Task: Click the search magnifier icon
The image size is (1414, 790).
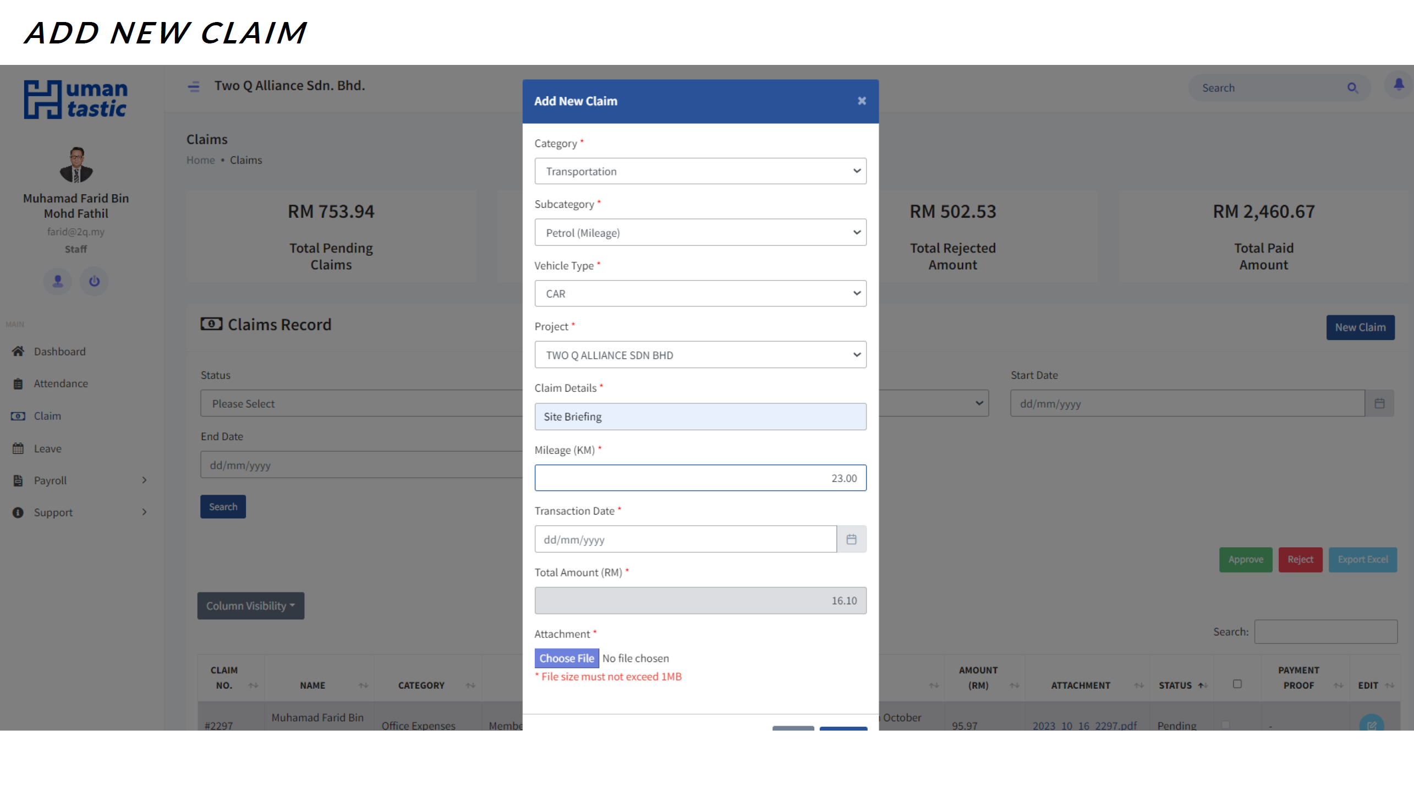Action: (x=1352, y=87)
